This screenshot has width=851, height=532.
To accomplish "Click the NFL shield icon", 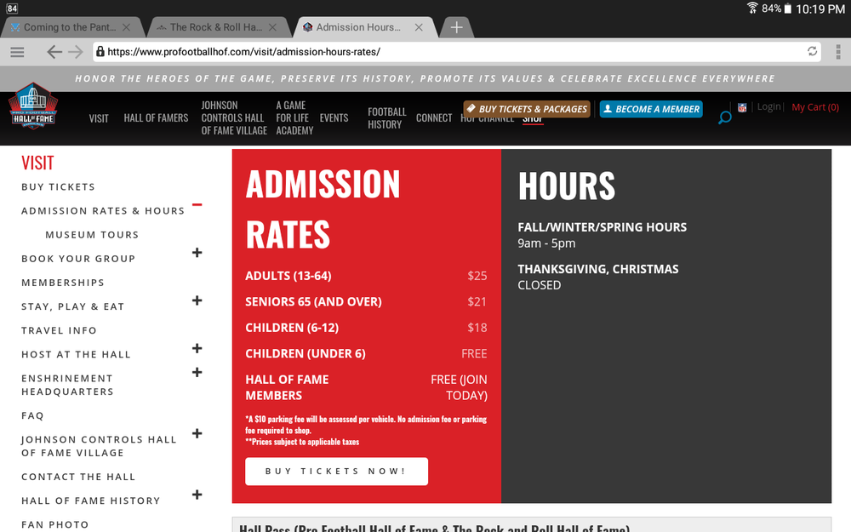I will click(742, 107).
